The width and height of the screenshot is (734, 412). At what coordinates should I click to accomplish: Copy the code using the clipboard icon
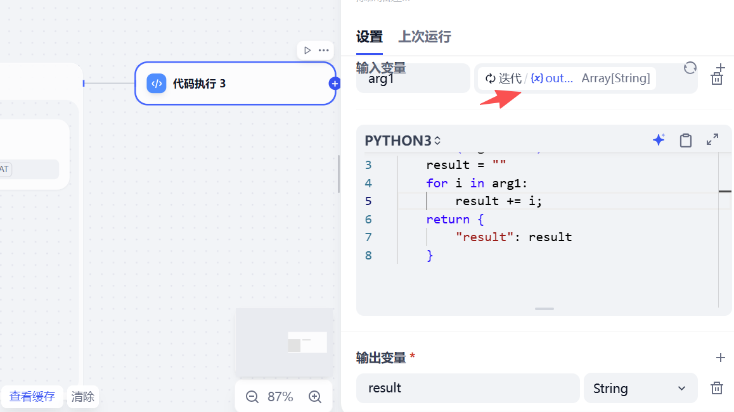[x=685, y=140]
